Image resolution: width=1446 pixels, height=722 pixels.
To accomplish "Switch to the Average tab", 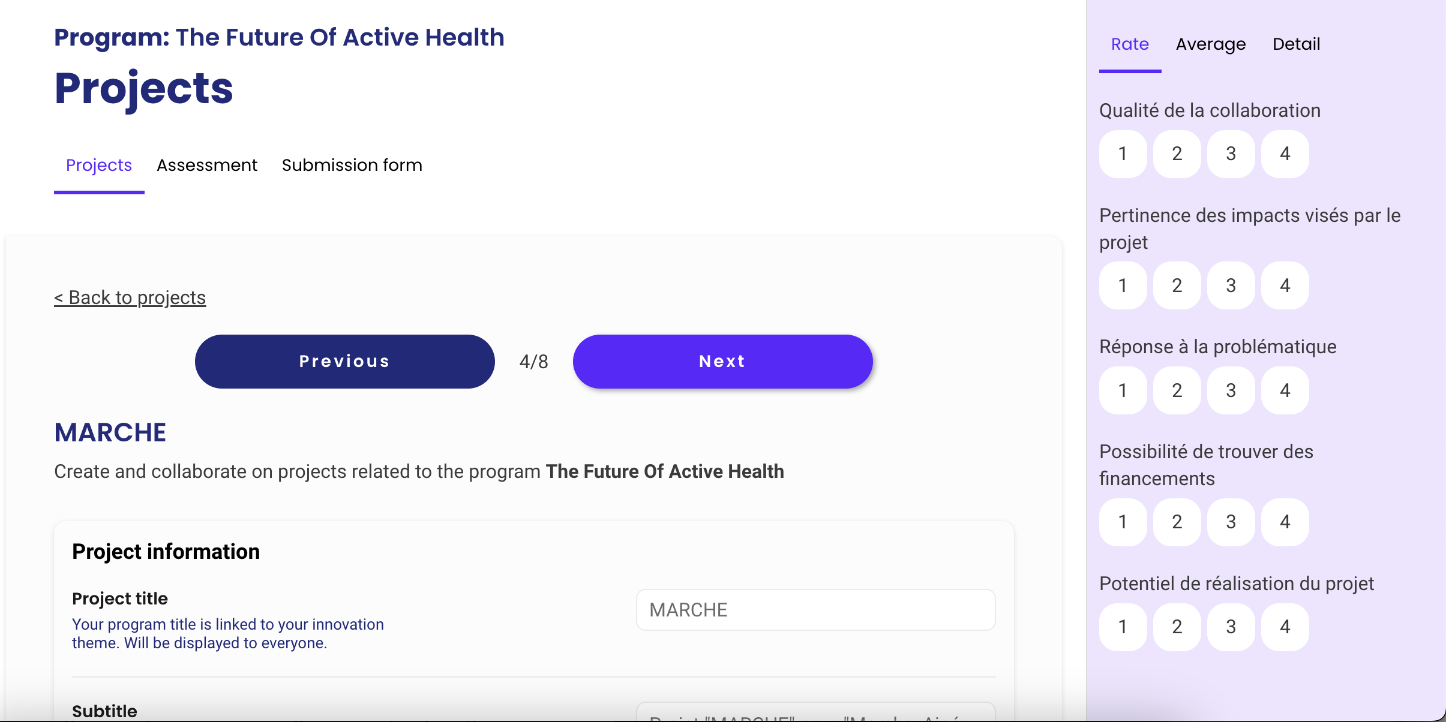I will (1211, 44).
